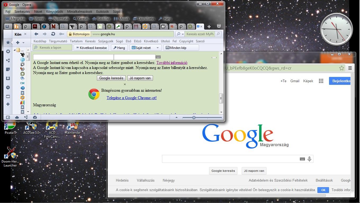Click the Opera Link cloud icon
This screenshot has height=203, width=360.
click(17, 117)
